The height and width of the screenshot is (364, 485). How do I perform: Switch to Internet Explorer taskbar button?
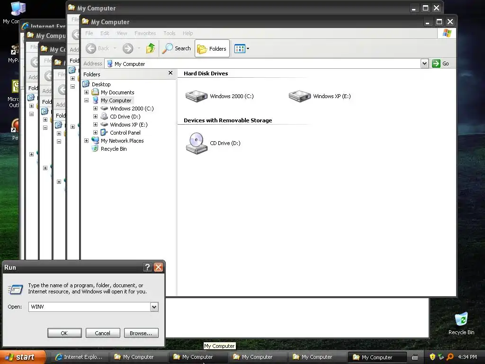pyautogui.click(x=79, y=357)
